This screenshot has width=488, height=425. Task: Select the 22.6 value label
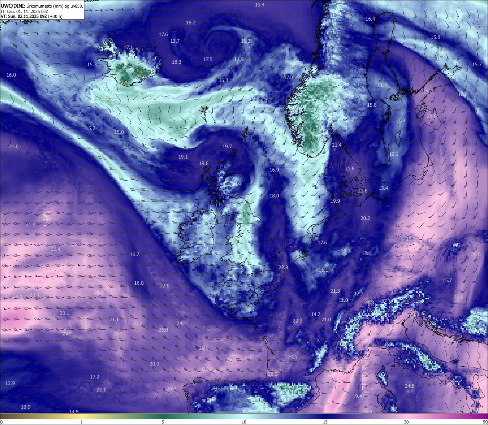point(165,285)
